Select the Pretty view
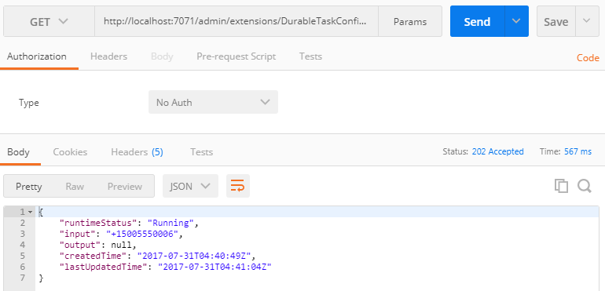605x291 pixels. click(28, 187)
